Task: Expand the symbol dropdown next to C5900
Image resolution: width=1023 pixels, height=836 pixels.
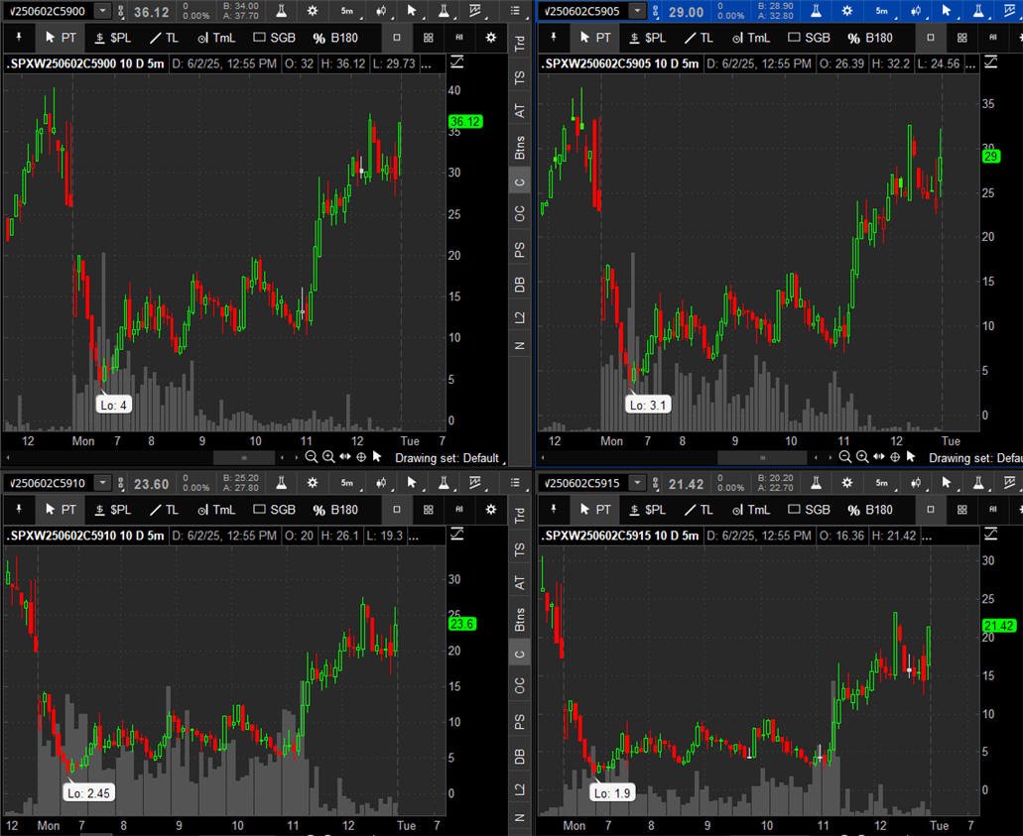Action: point(103,11)
